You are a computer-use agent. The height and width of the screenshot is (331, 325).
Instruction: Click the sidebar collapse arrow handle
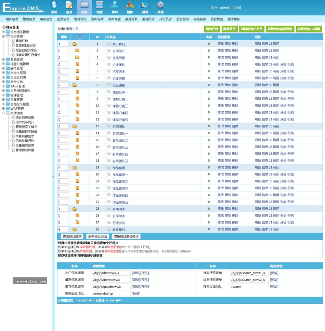coord(53,177)
